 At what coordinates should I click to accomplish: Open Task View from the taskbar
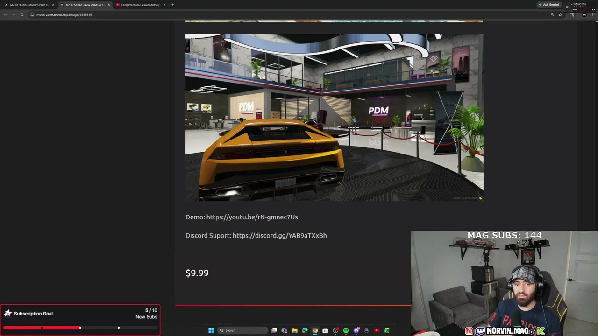tap(274, 330)
